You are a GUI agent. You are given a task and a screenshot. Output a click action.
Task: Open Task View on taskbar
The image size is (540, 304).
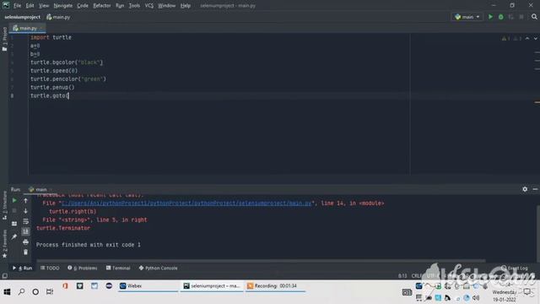50,292
